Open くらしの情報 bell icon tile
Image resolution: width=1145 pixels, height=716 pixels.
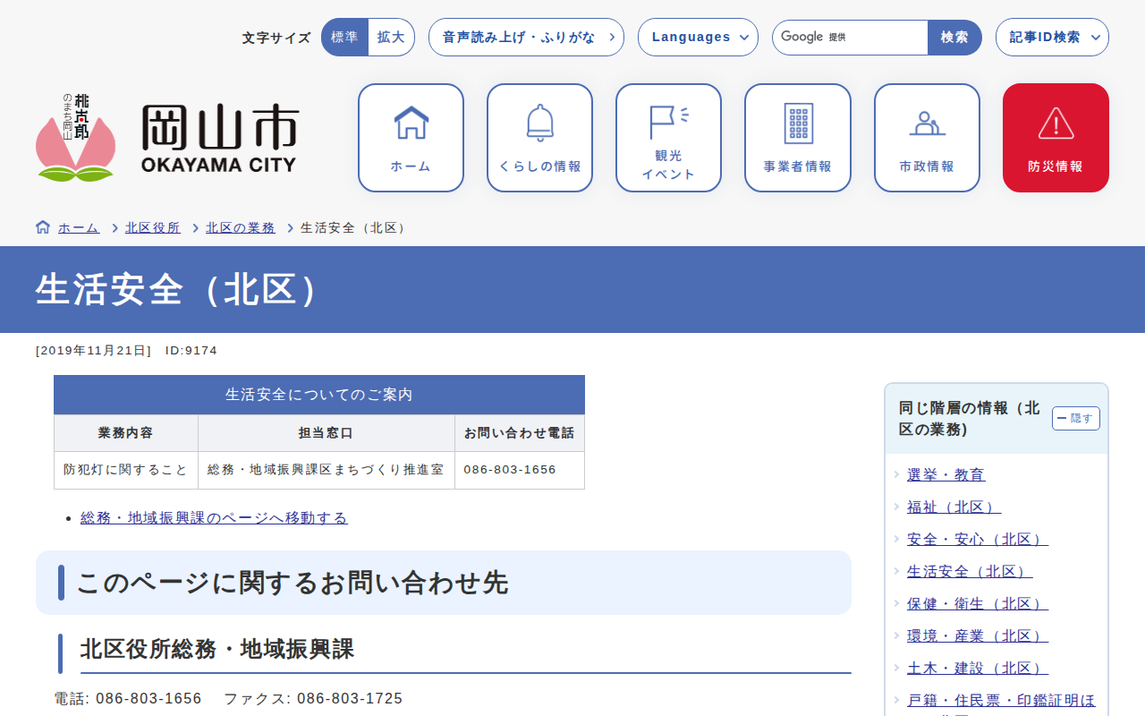coord(539,138)
